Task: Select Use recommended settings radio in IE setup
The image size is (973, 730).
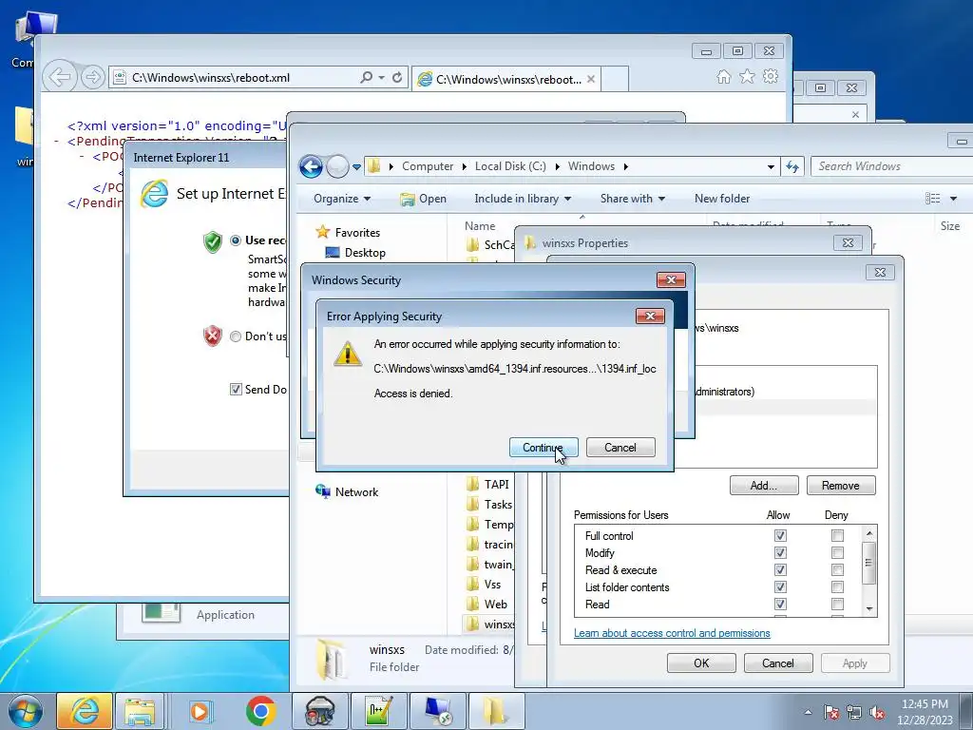Action: tap(236, 240)
